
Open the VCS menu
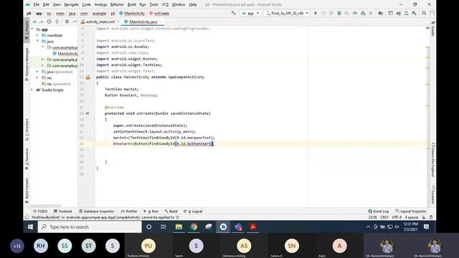[x=165, y=5]
